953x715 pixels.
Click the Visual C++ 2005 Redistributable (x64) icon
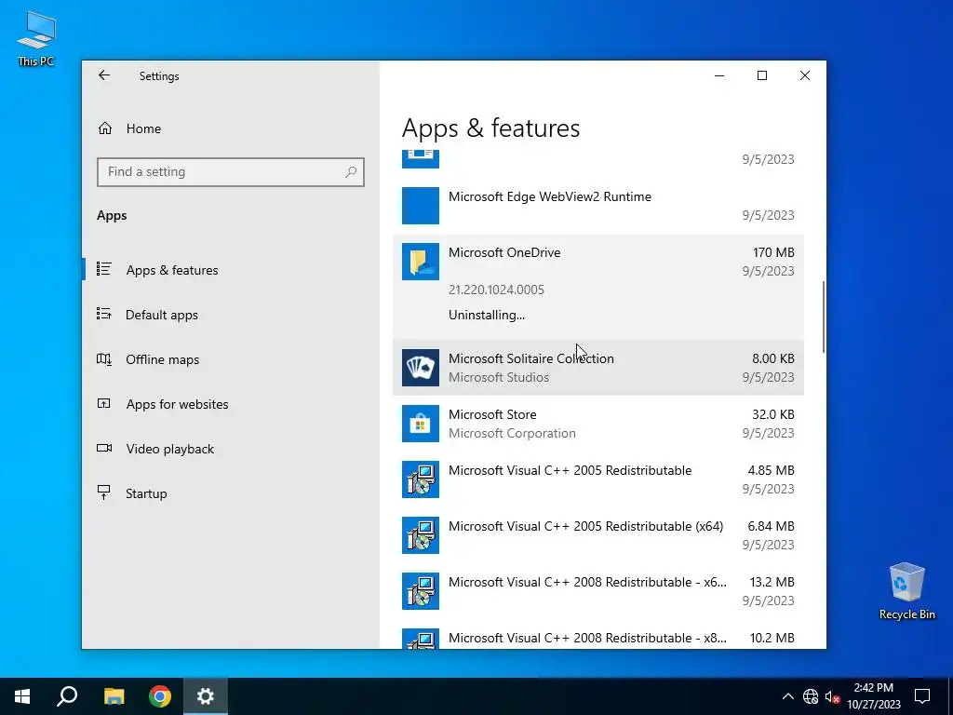coord(421,535)
